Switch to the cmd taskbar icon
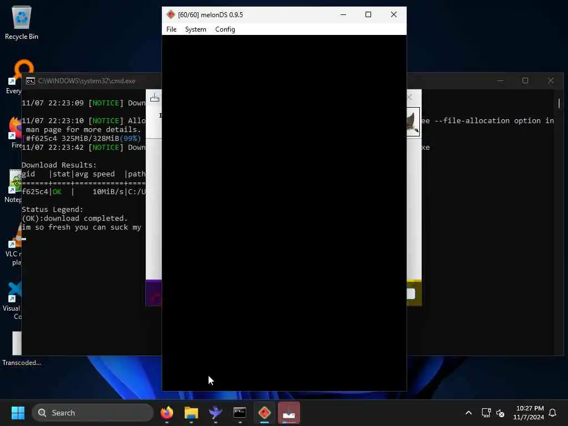The image size is (568, 426). click(240, 413)
